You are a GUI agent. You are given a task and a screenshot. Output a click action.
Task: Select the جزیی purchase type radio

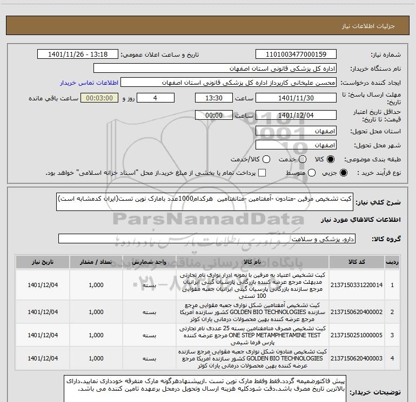coord(343,173)
